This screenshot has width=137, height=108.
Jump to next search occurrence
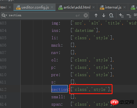pyautogui.click(x=104, y=15)
